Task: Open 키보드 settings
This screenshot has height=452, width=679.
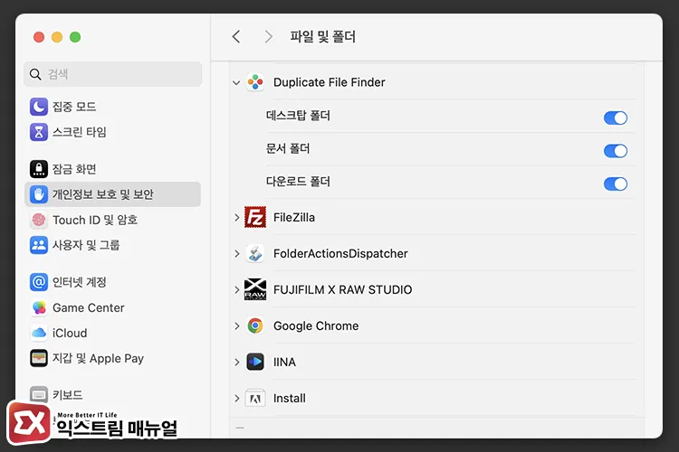Action: (x=112, y=394)
